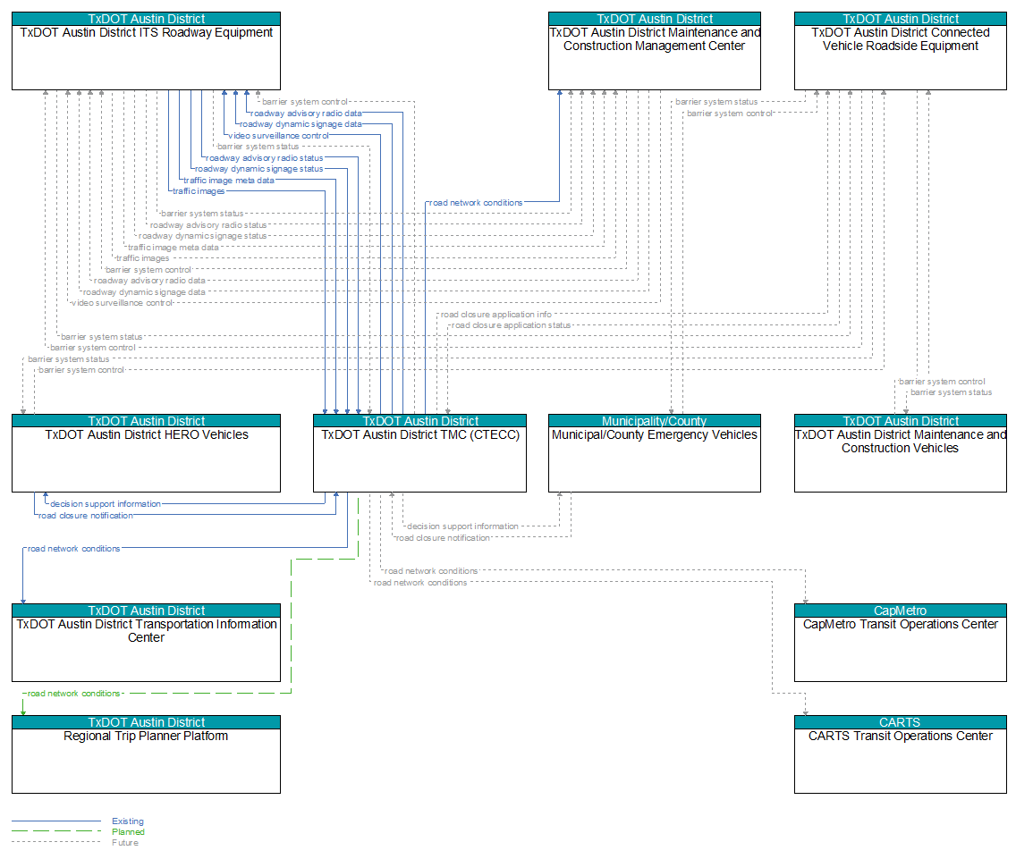Click the gray 'video surveillance control' label
The height and width of the screenshot is (859, 1016).
pyautogui.click(x=122, y=302)
